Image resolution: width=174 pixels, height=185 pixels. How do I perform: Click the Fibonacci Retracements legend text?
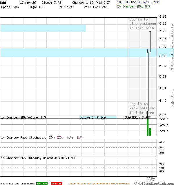coord(99,184)
